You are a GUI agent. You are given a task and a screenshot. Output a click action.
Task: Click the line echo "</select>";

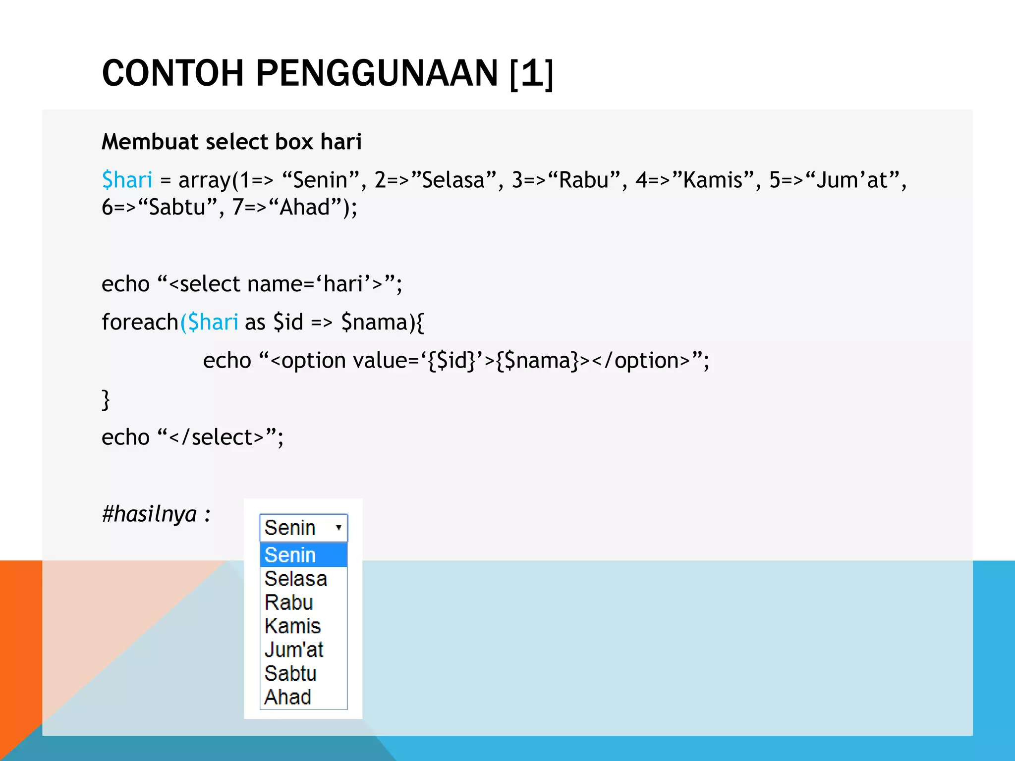(x=193, y=437)
